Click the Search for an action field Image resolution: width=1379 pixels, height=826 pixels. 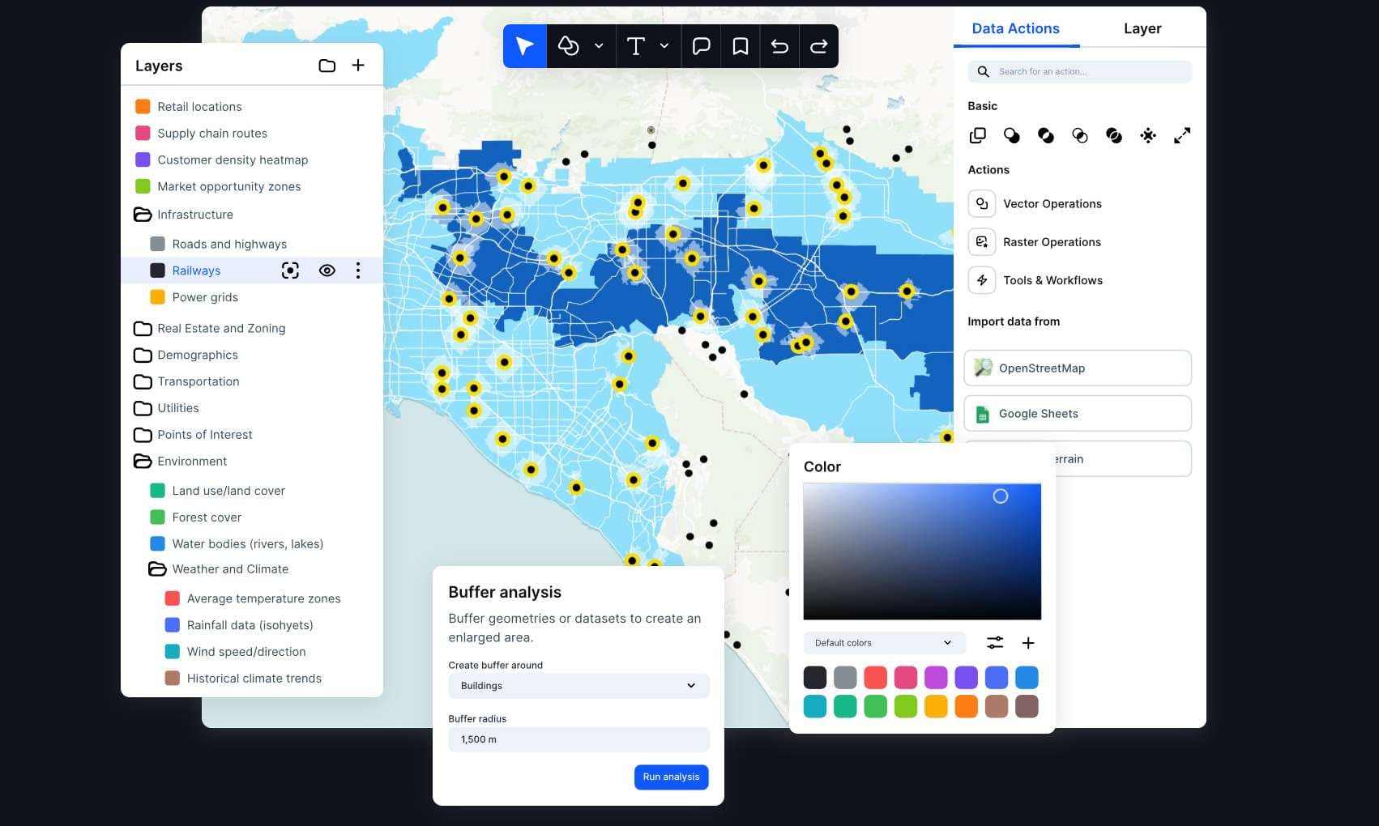(x=1079, y=71)
